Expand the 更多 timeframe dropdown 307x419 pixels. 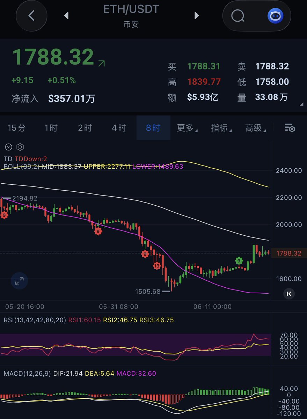187,128
